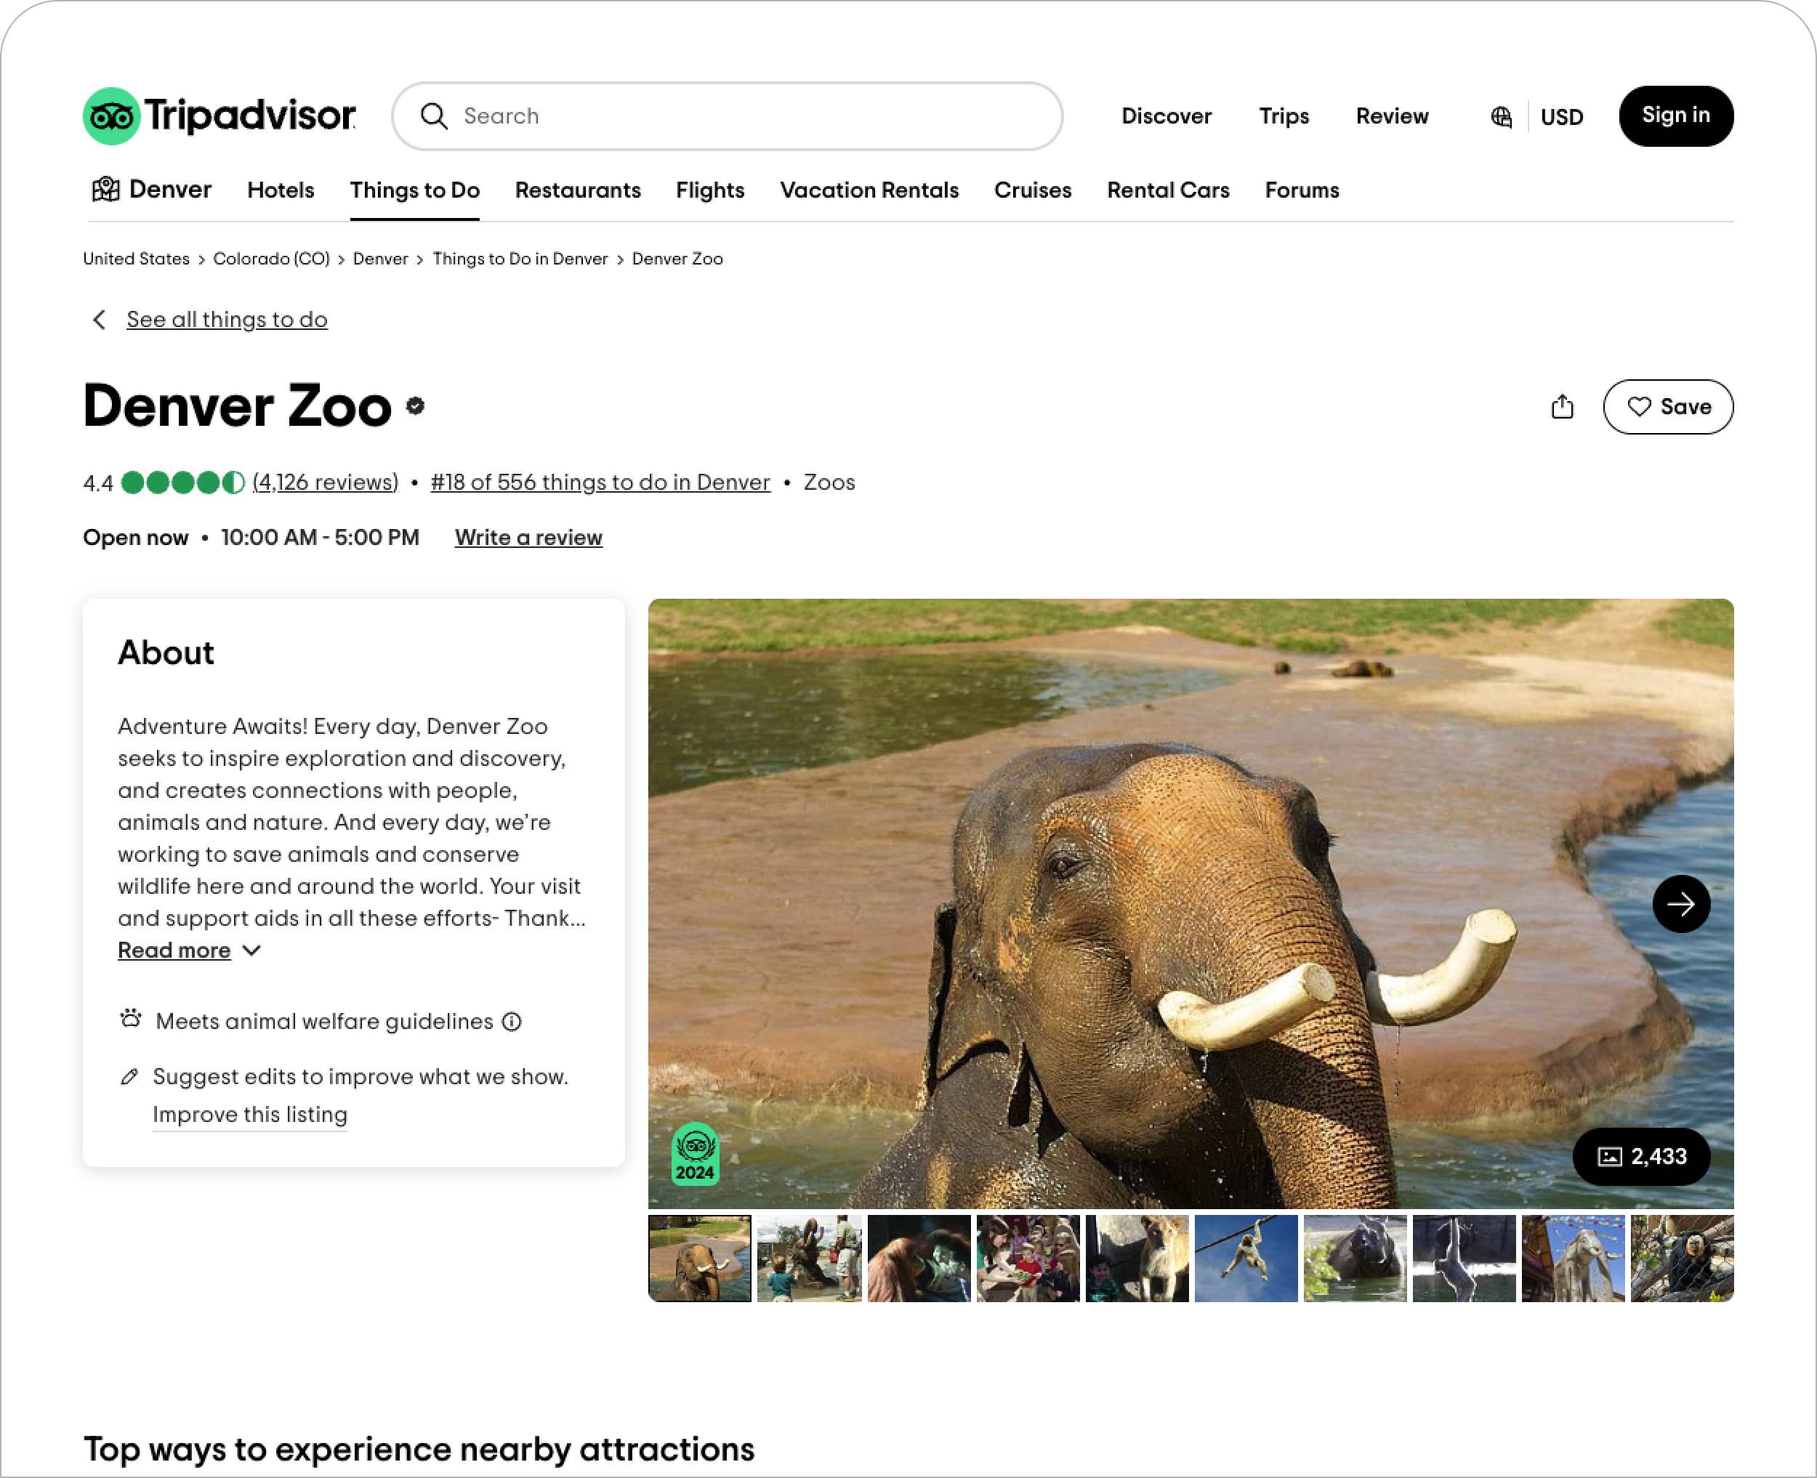Click the Denver map pin icon

(105, 189)
